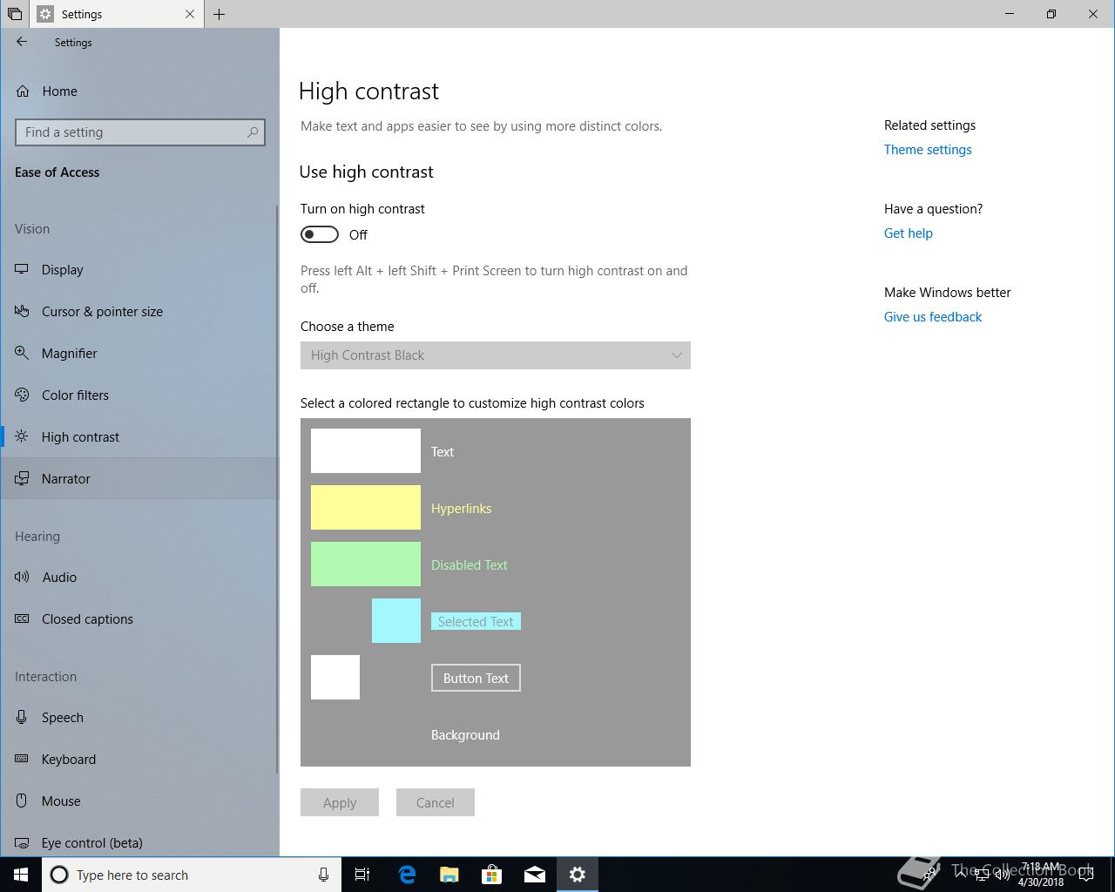Click the volume icon in system tray
Viewport: 1115px width, 892px height.
click(x=1003, y=875)
